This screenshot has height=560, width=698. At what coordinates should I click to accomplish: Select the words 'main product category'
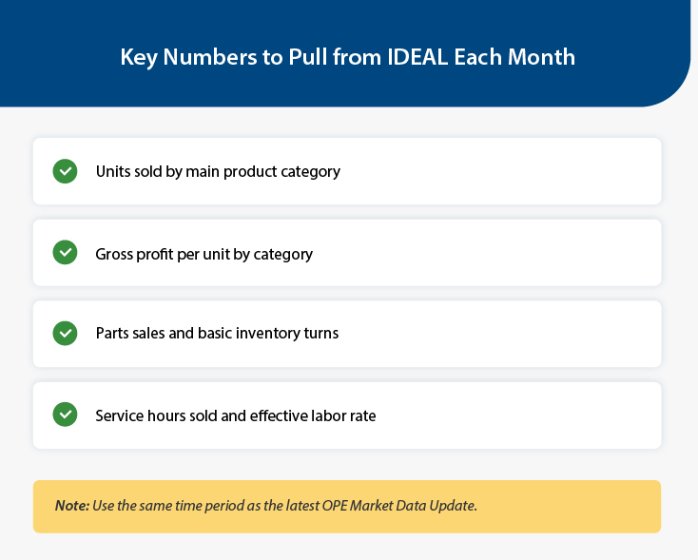coord(262,172)
